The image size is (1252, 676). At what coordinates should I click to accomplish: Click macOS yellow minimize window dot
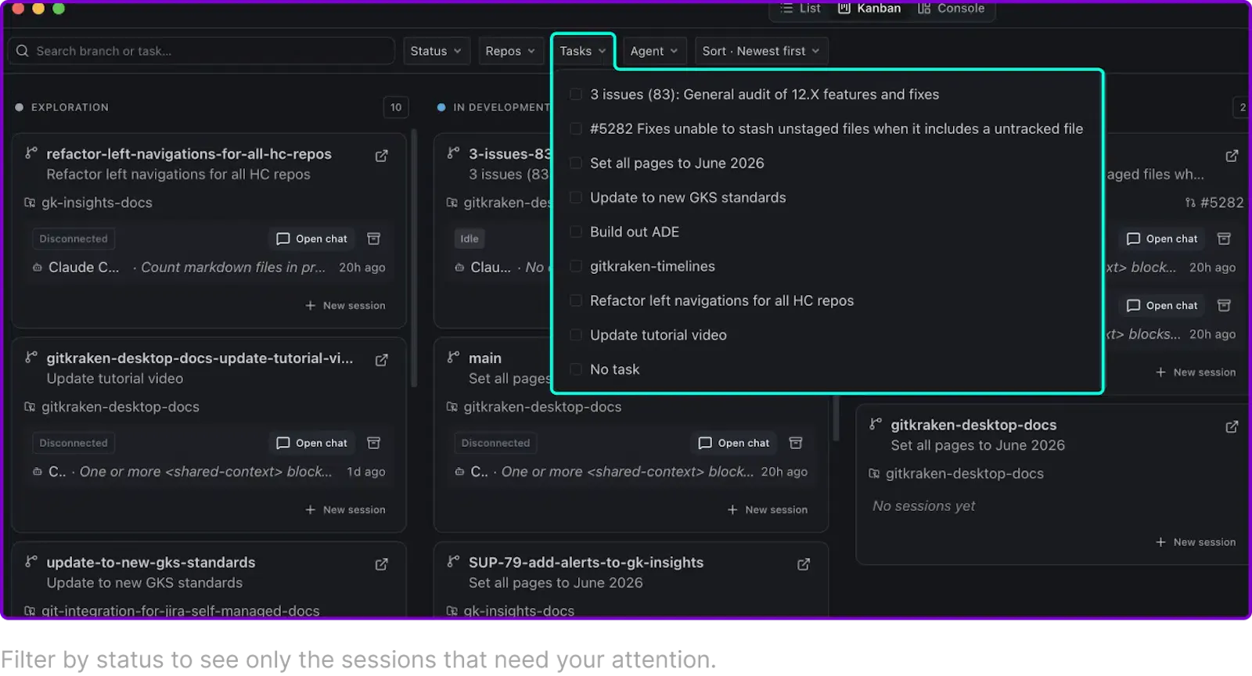(38, 9)
